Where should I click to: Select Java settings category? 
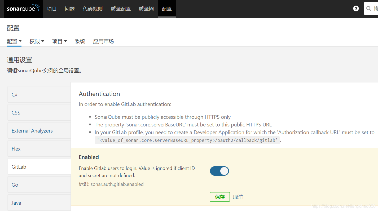coord(39,203)
